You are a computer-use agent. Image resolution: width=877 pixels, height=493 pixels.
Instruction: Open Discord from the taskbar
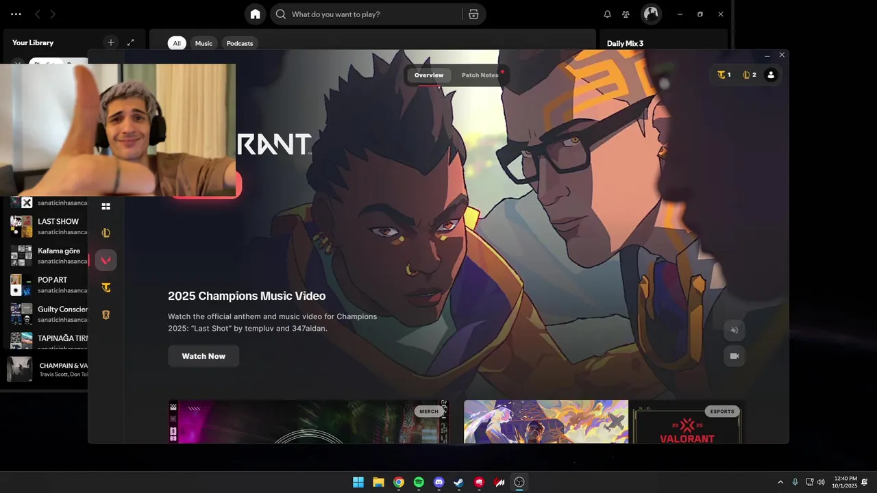coord(439,482)
